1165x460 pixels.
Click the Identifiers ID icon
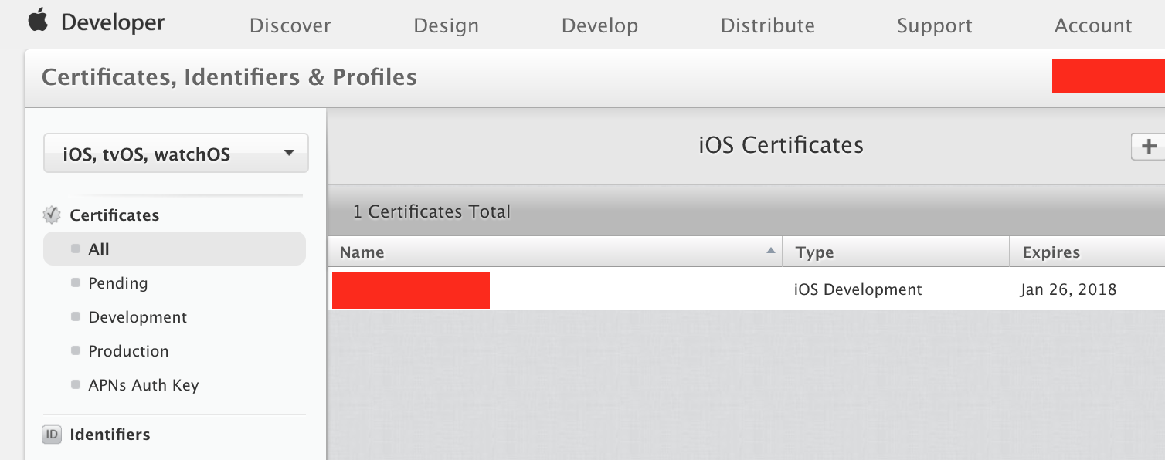(52, 435)
